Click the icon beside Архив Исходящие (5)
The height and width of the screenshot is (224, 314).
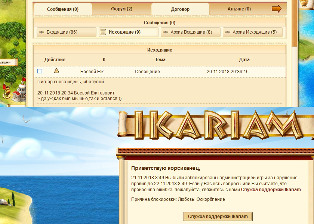click(x=228, y=32)
